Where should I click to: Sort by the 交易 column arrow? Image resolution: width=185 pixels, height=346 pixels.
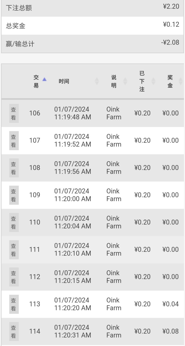44,79
